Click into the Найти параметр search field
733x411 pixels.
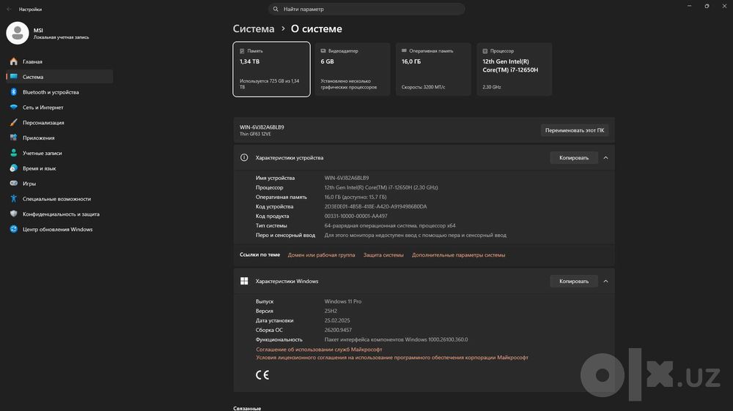pos(366,9)
